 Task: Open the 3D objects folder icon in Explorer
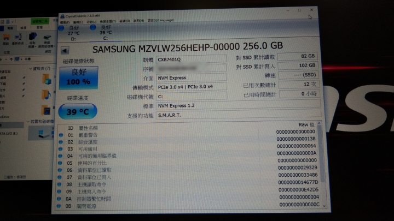47,80
